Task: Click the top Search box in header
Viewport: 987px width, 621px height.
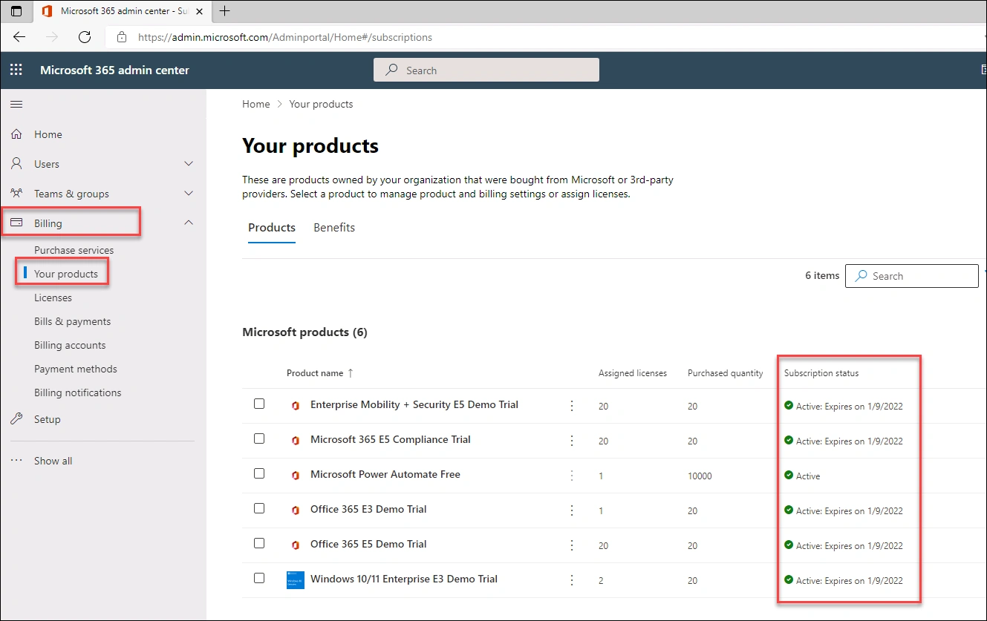Action: pyautogui.click(x=486, y=70)
